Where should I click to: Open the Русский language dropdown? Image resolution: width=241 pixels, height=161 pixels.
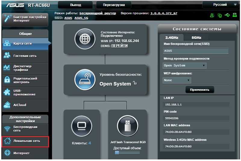tap(221, 5)
